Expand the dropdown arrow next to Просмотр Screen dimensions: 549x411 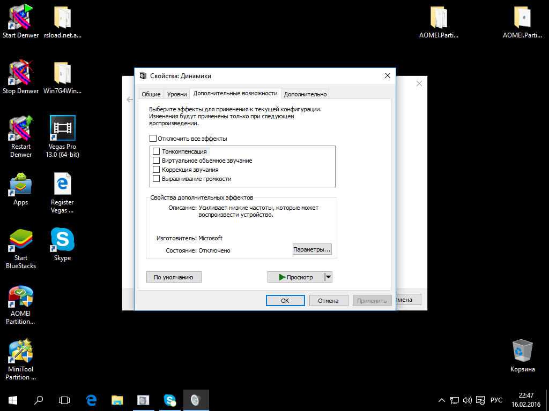(x=329, y=277)
